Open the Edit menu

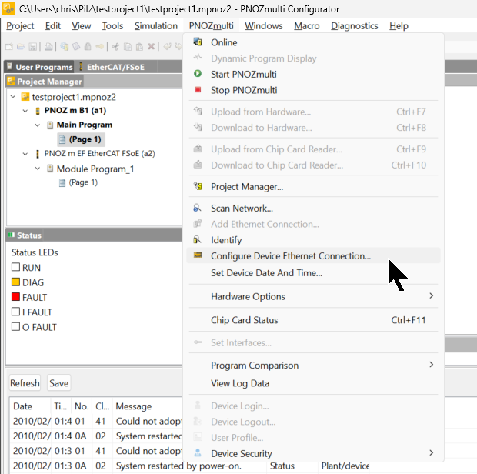[x=53, y=26]
